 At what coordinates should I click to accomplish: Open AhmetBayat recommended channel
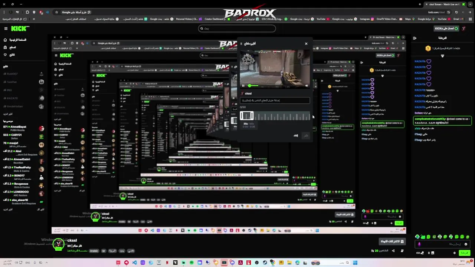[x=23, y=128]
